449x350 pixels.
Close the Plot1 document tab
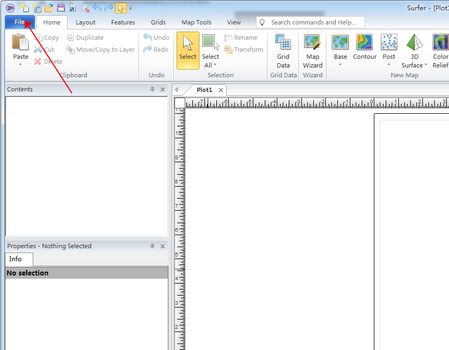click(x=221, y=90)
